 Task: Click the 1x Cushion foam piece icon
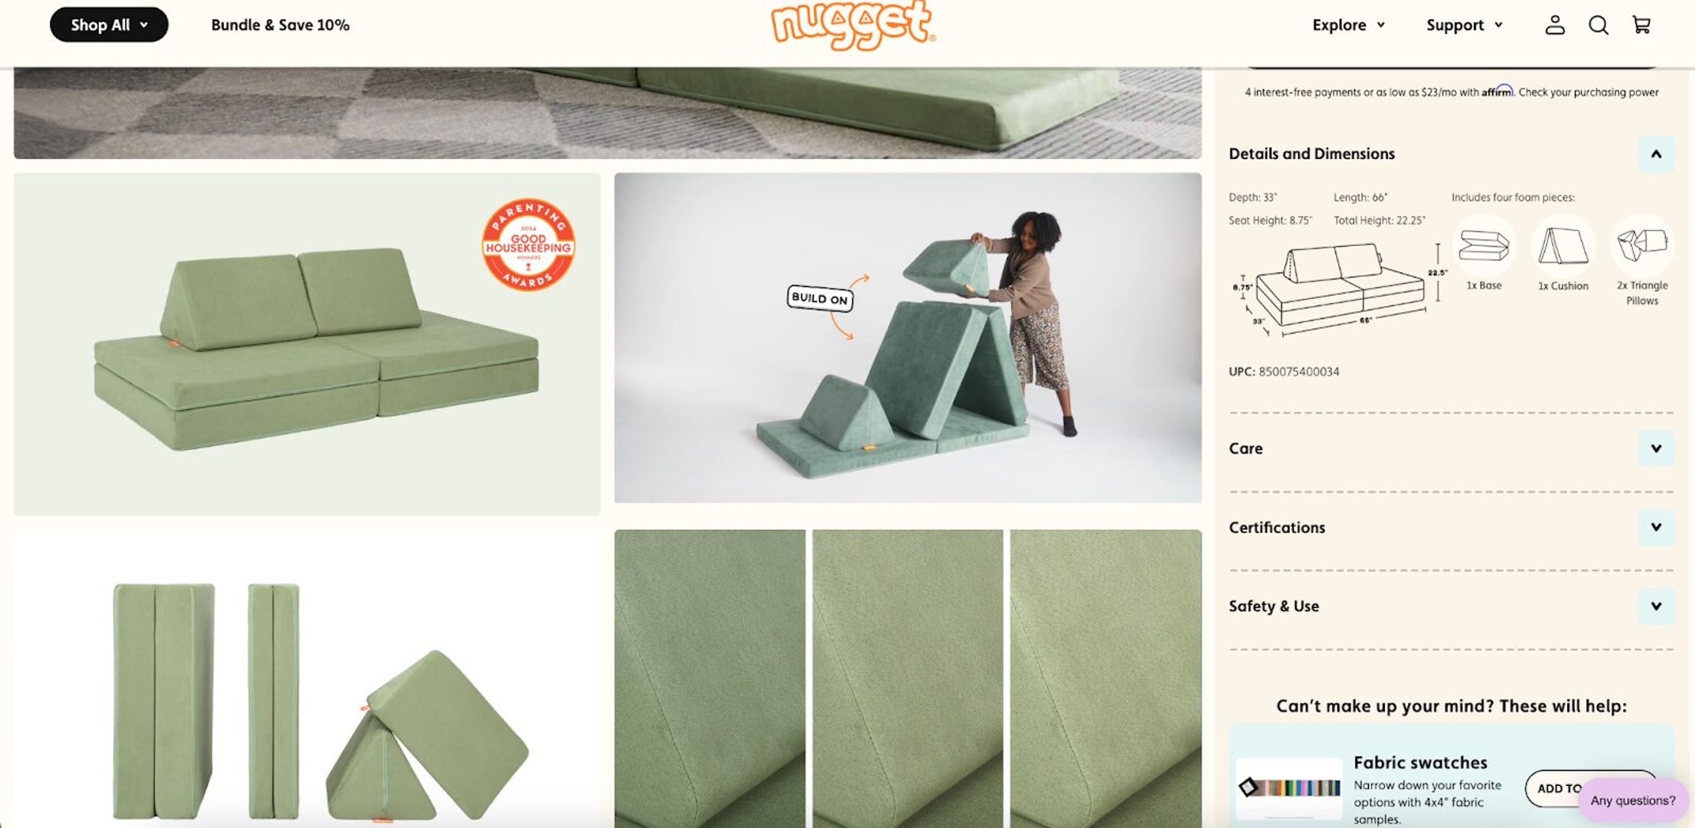tap(1563, 245)
